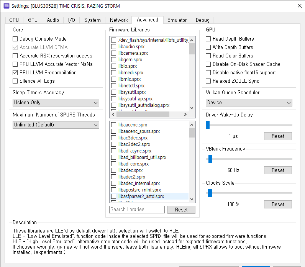Viewport: 305px width, 267px height.
Task: Click upper list horizontal scroll right arrow
Action: [185, 114]
